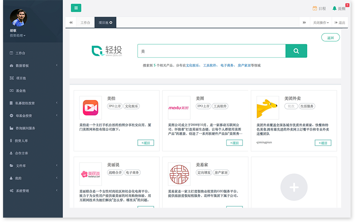The image size is (355, 222).
Task: Click the 生活服务 tag on 美团外卖
Action: (307, 106)
